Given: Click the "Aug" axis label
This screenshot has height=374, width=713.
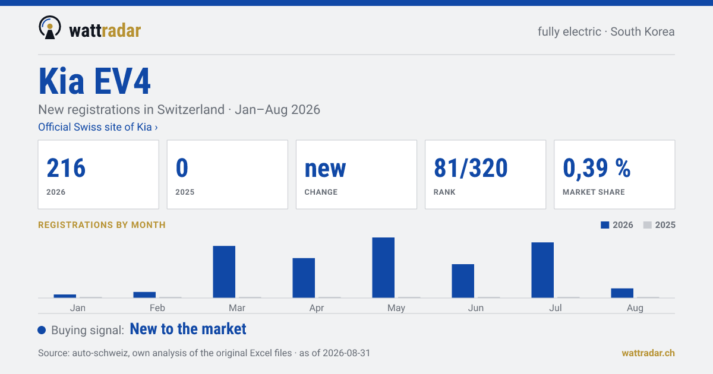Looking at the screenshot, I should coord(635,308).
